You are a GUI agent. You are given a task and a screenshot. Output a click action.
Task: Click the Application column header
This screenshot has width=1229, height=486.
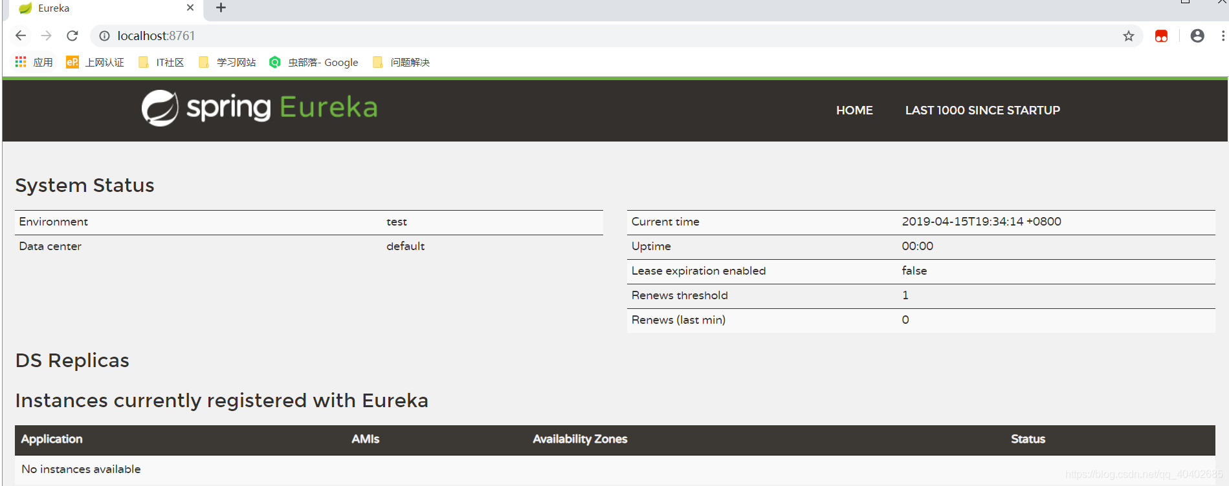click(52, 439)
